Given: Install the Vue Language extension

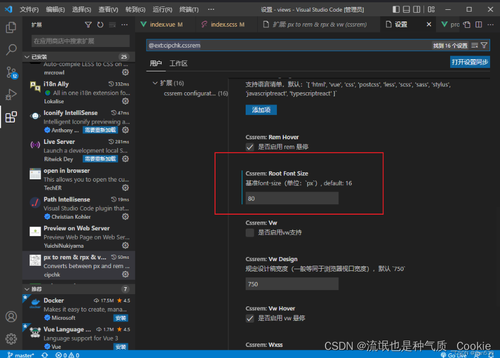Looking at the screenshot, I should (121, 347).
